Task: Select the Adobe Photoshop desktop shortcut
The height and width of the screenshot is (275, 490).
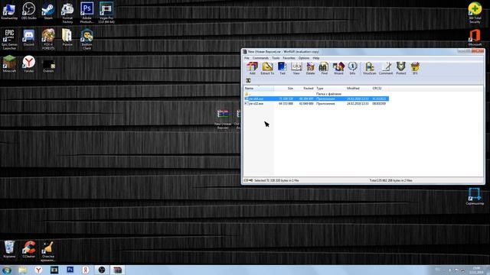Action: [87, 13]
